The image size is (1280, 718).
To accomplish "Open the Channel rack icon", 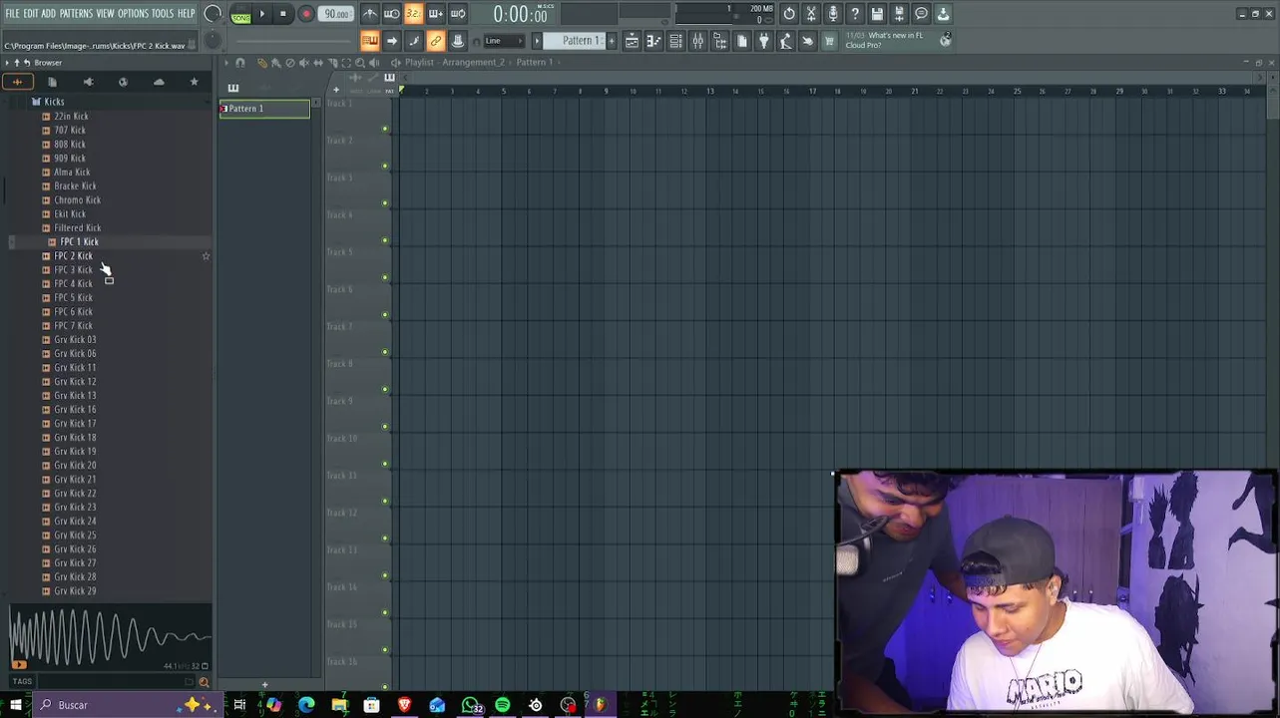I will (x=675, y=41).
